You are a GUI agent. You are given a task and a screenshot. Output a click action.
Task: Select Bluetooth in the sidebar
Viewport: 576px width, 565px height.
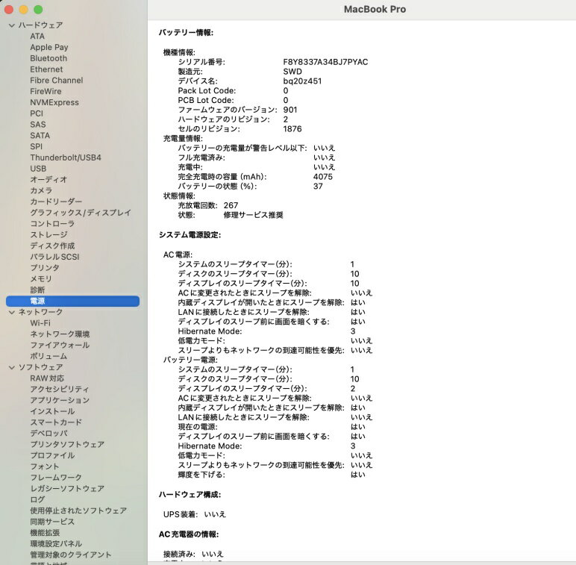point(48,58)
